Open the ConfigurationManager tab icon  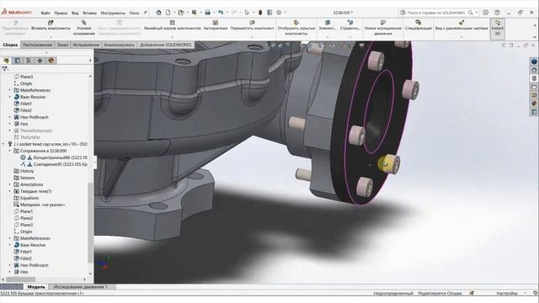(x=29, y=61)
